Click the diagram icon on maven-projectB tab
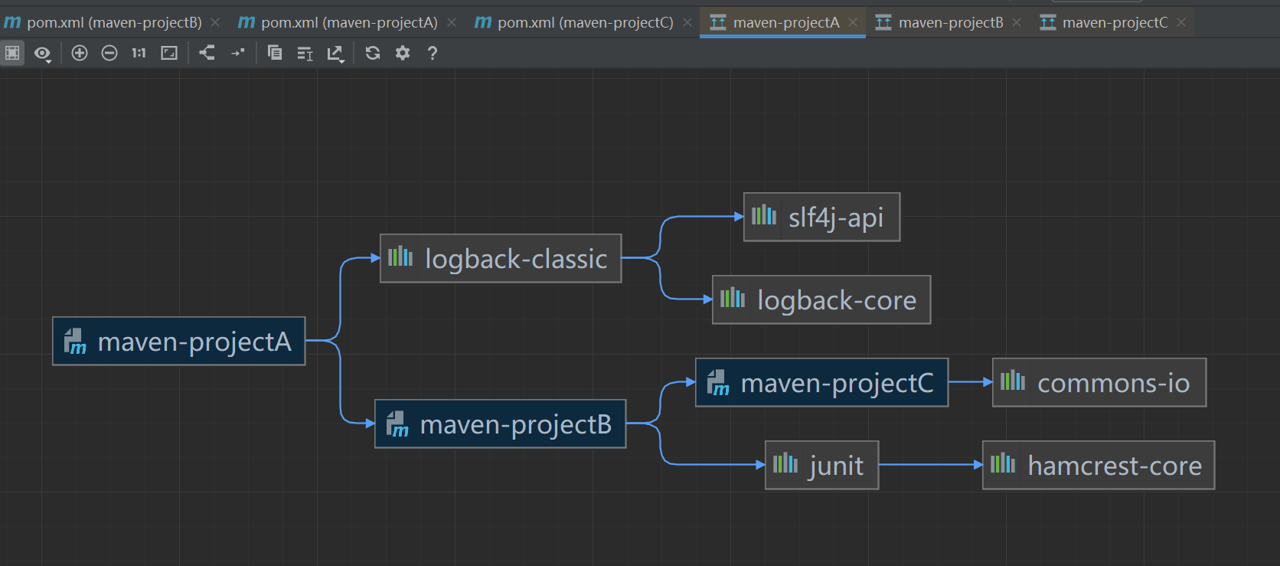The image size is (1280, 566). pos(883,23)
